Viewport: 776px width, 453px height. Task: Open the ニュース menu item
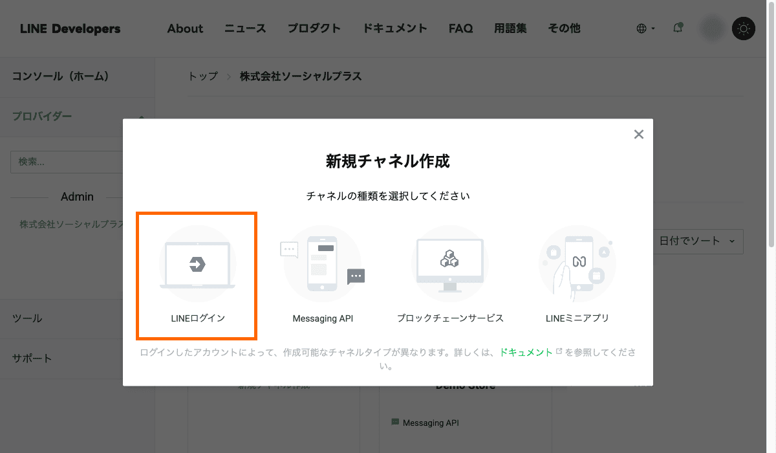[x=245, y=28]
